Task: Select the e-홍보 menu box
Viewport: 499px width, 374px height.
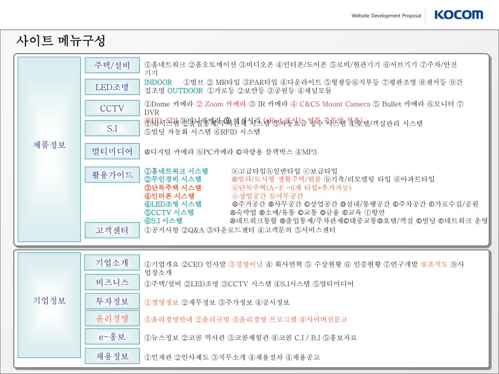Action: (112, 337)
